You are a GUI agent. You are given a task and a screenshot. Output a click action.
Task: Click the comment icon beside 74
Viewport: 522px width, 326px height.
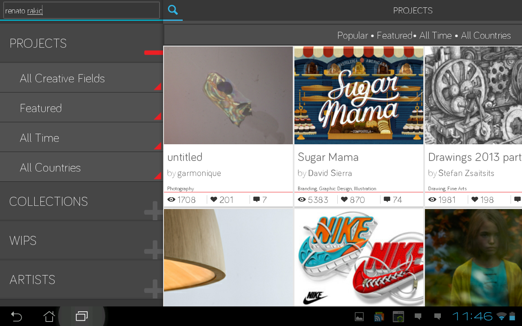pyautogui.click(x=387, y=200)
